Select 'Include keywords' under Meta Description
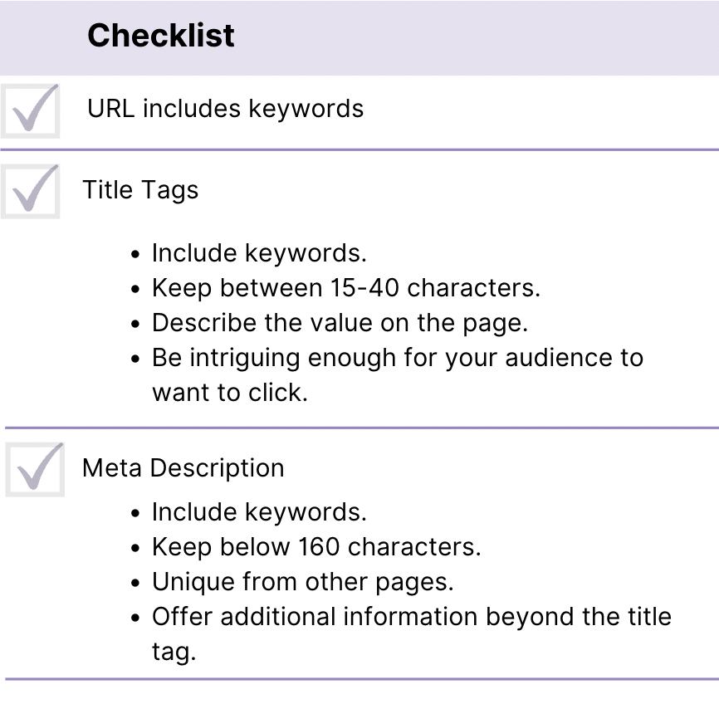This screenshot has width=719, height=704. [259, 512]
